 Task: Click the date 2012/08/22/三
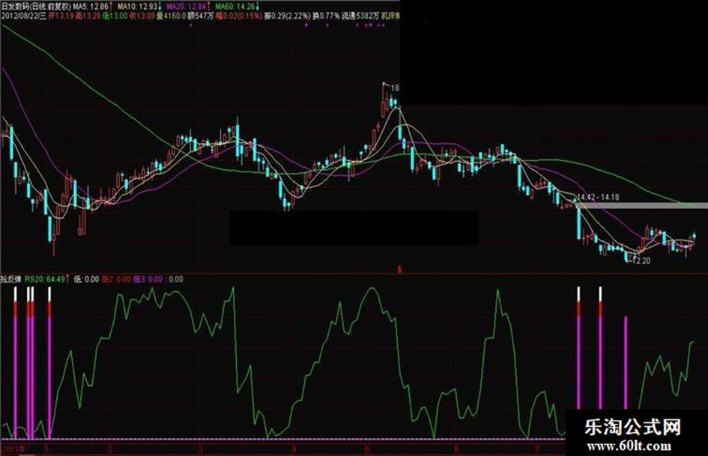coord(23,16)
